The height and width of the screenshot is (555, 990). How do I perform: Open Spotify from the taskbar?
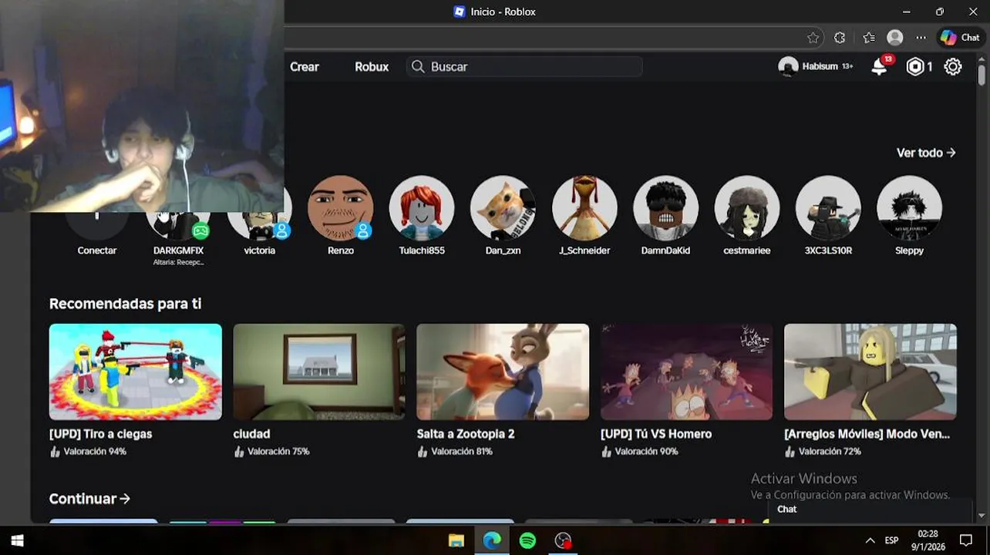(527, 540)
